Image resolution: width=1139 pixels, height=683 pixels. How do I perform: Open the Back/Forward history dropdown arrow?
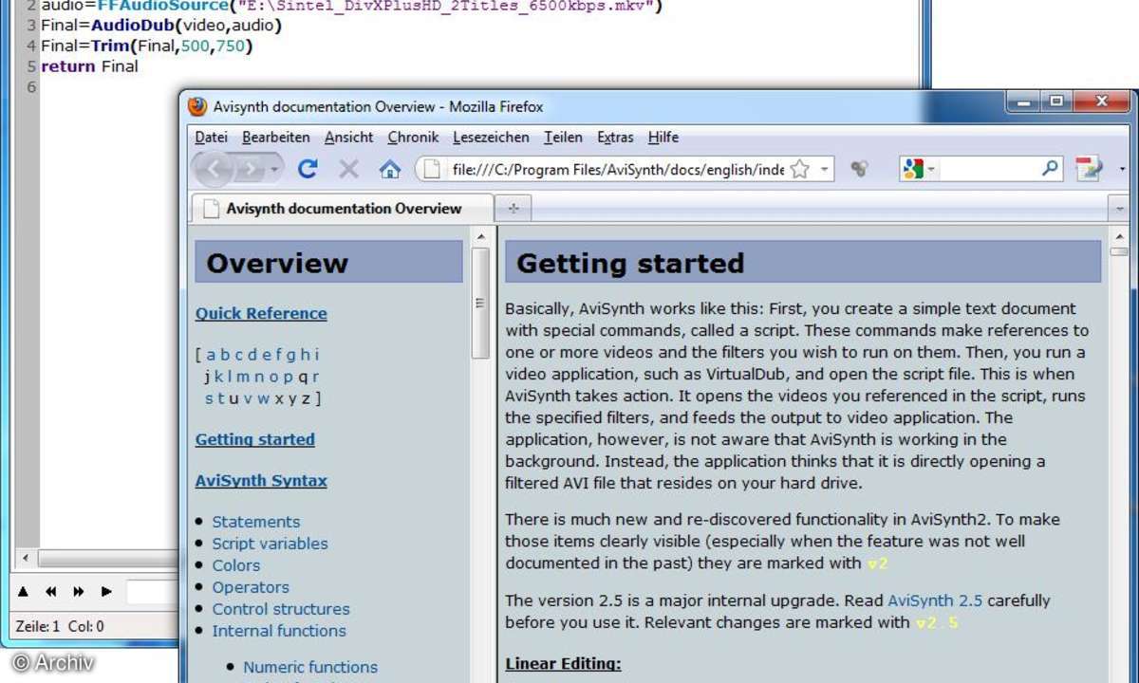point(275,169)
